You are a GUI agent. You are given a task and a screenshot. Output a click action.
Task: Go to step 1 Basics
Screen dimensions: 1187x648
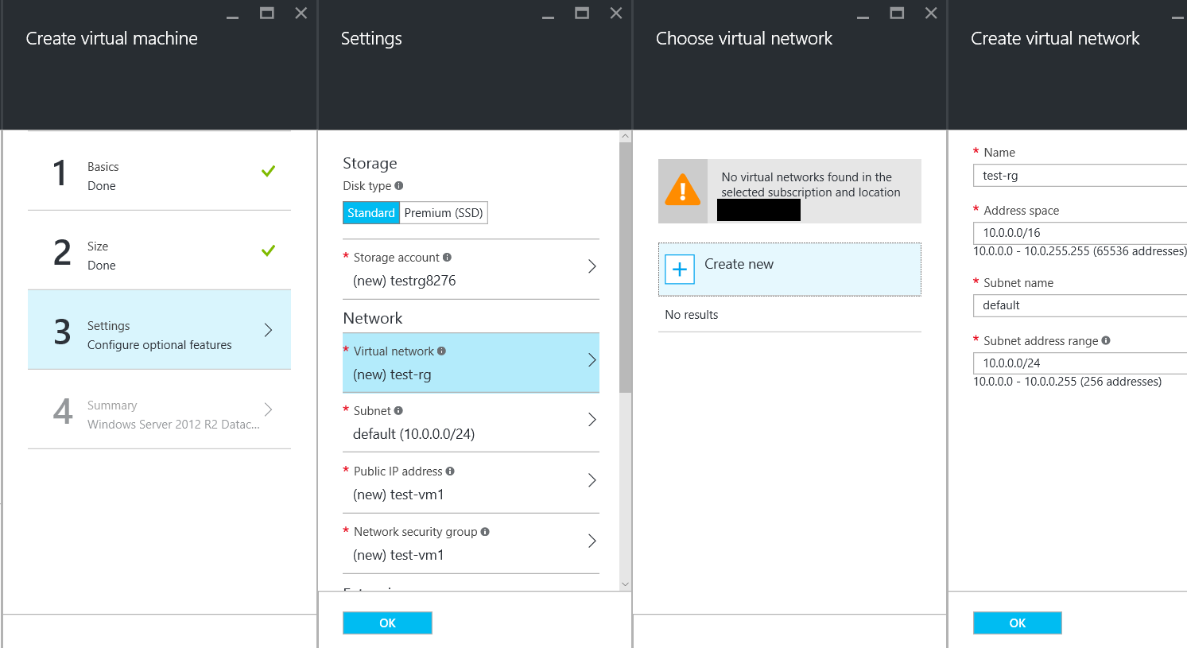click(x=159, y=172)
